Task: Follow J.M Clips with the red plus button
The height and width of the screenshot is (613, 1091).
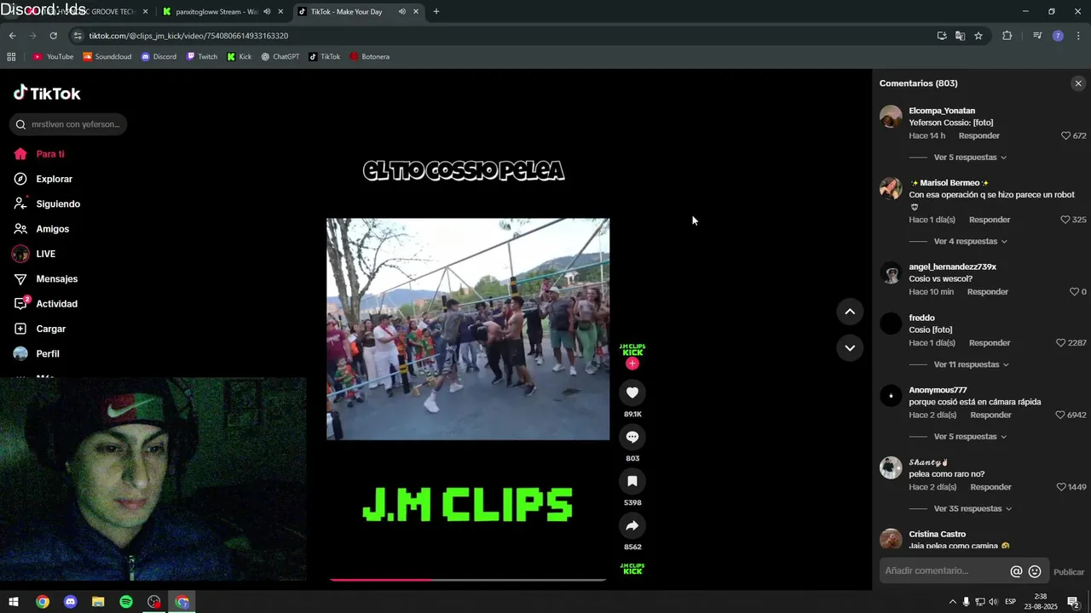Action: 632,364
